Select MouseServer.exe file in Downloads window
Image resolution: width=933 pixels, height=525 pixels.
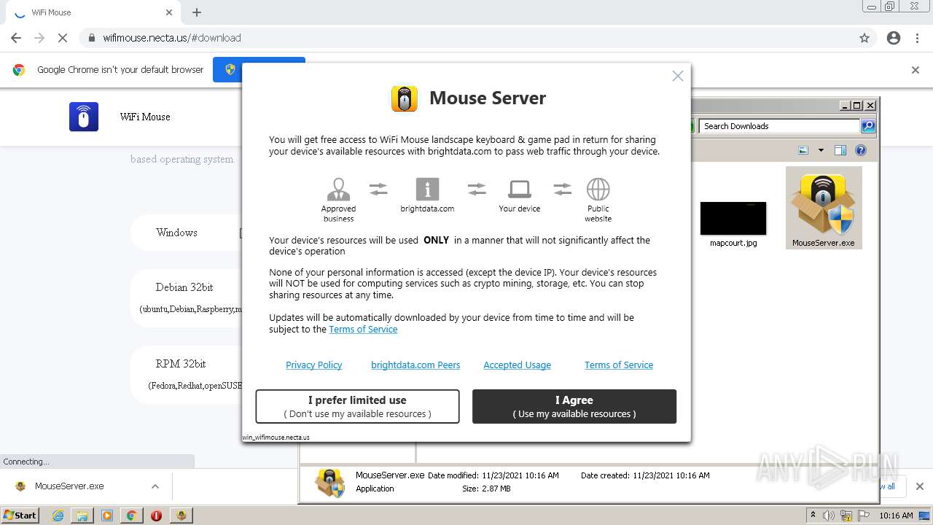pos(824,208)
